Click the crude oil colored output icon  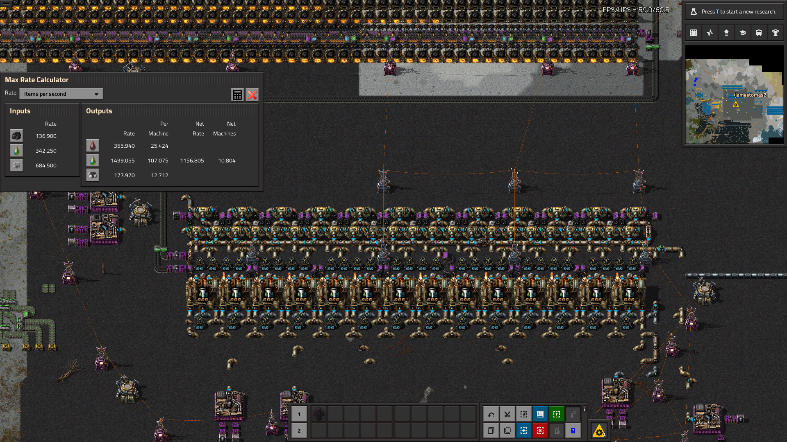[93, 146]
